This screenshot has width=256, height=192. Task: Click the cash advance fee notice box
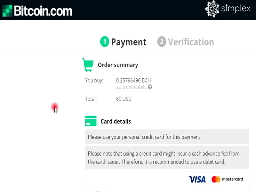pyautogui.click(x=167, y=158)
